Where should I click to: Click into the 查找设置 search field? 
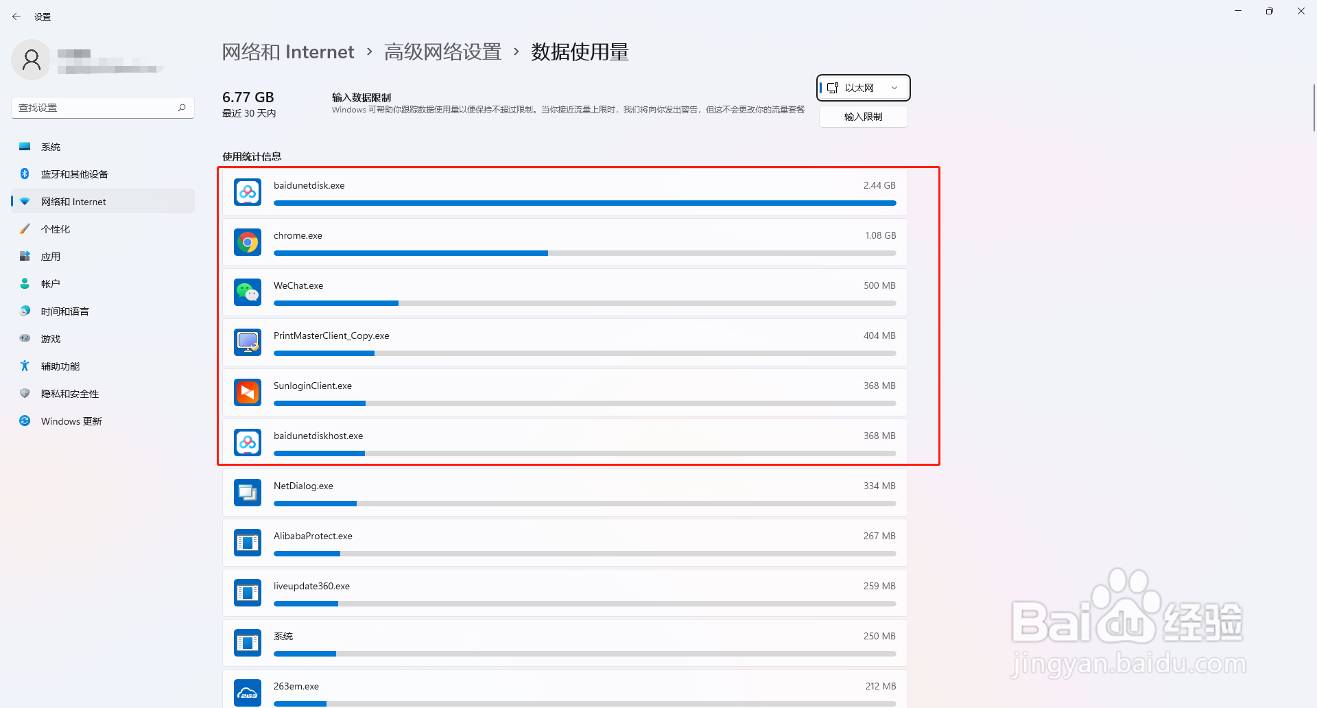pos(103,108)
